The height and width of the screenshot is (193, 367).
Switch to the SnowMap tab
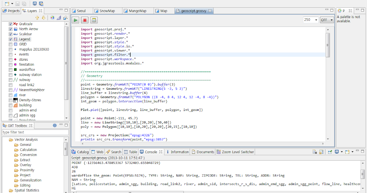pos(107,10)
